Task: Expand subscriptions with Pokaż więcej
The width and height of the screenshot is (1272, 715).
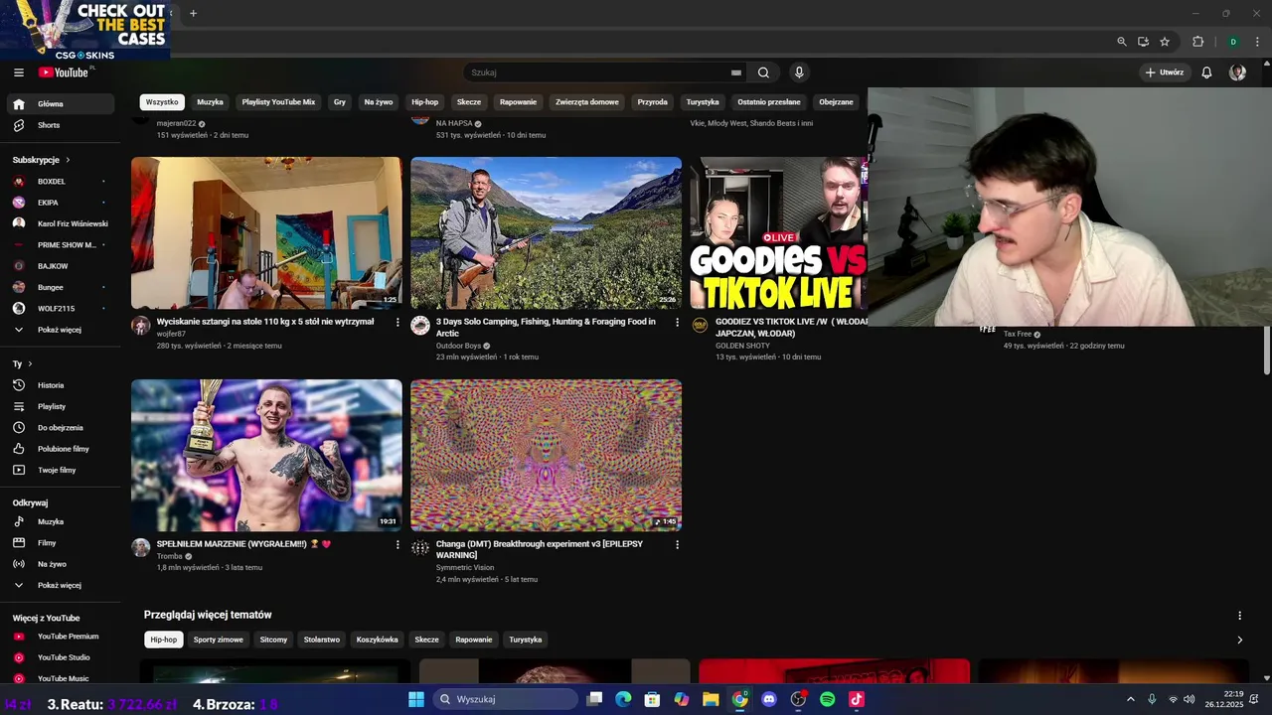Action: [61, 330]
